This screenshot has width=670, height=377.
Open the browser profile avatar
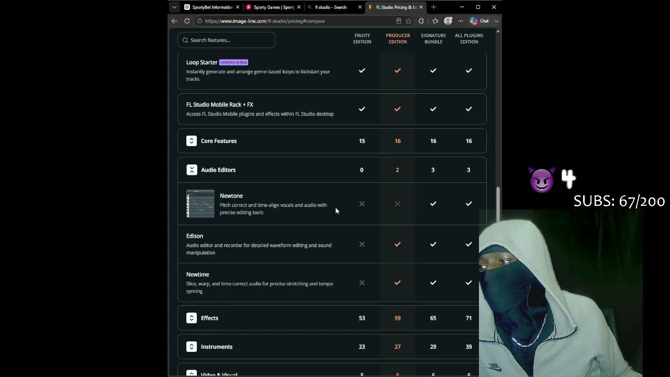448,21
